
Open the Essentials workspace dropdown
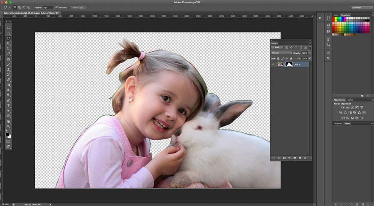click(x=362, y=7)
